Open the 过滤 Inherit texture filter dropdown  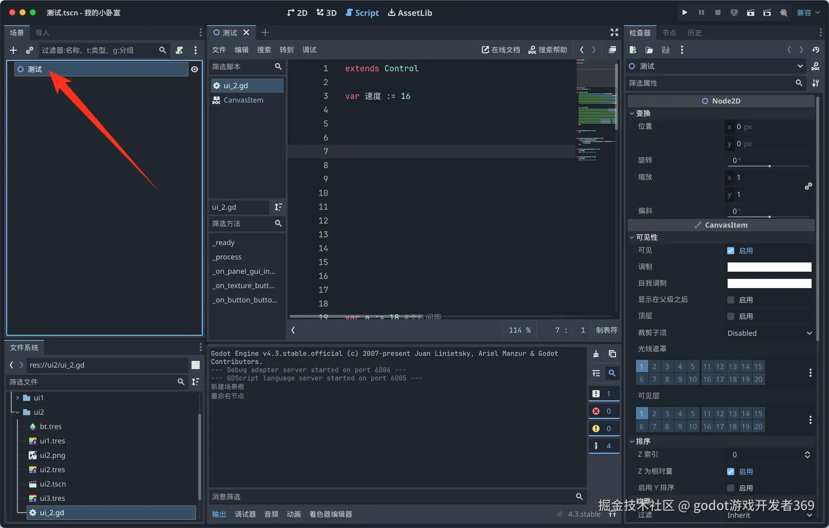point(770,515)
